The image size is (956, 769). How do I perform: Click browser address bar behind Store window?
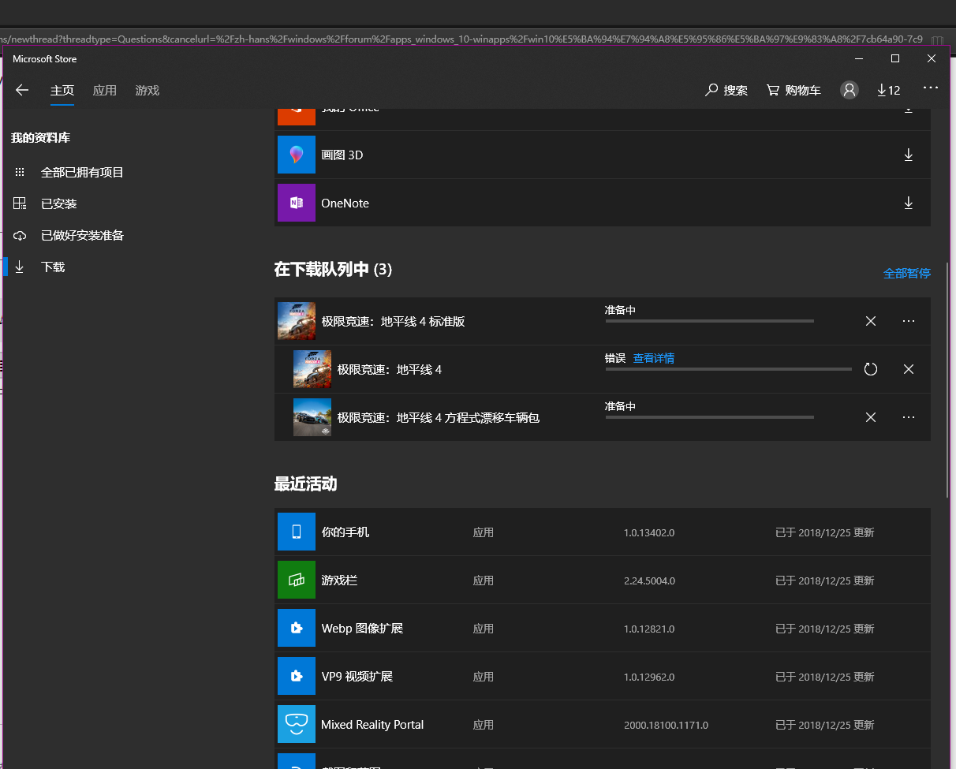click(x=461, y=39)
